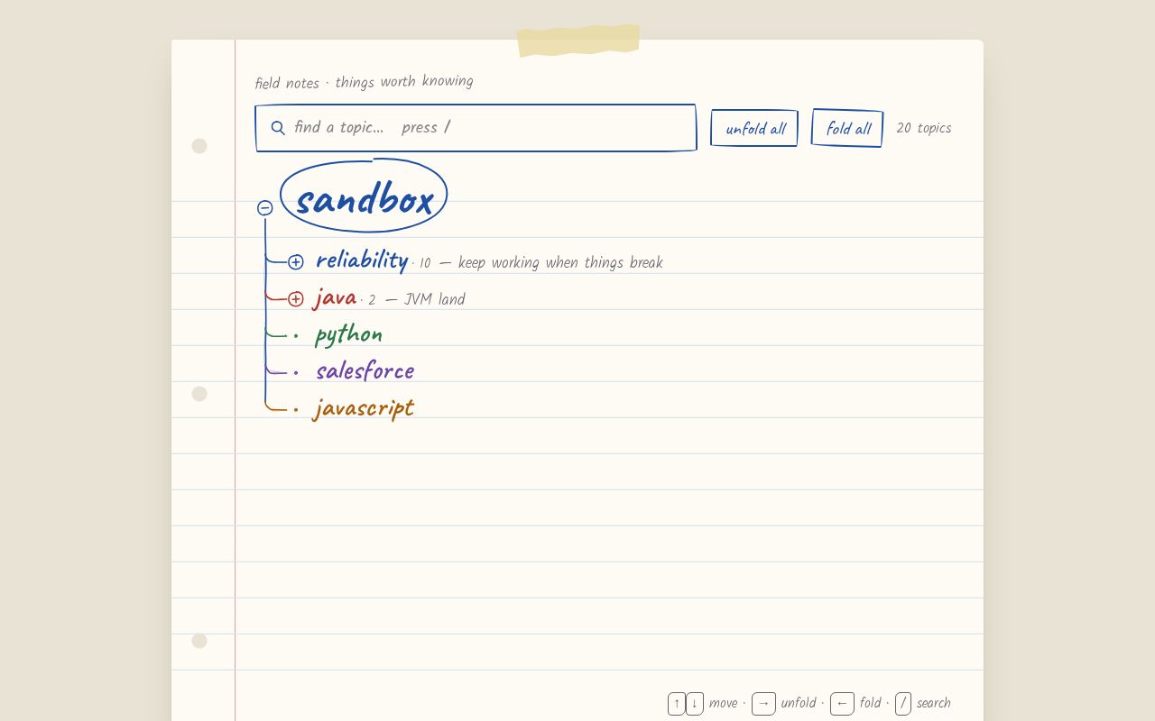
Task: Click the "20 topics" count text
Action: point(924,128)
